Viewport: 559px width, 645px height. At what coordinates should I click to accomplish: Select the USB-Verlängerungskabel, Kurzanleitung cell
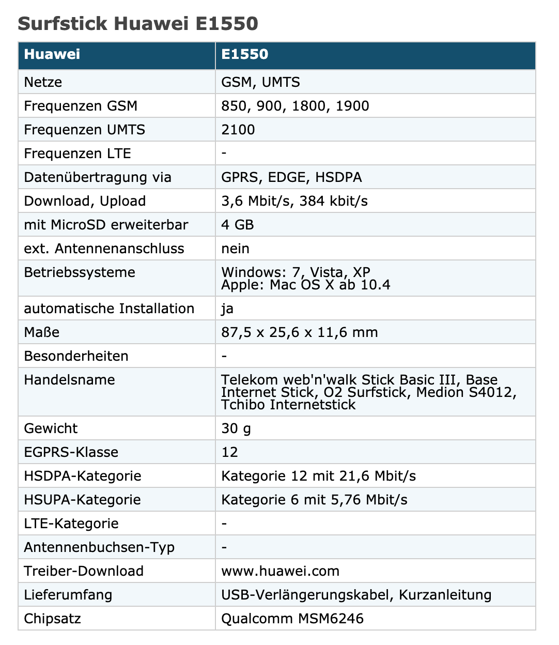click(x=376, y=595)
